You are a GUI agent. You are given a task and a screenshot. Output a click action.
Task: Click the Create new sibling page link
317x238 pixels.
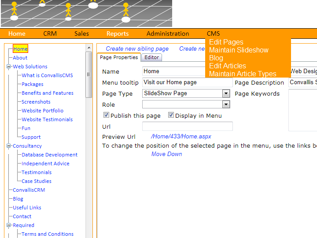coord(137,49)
